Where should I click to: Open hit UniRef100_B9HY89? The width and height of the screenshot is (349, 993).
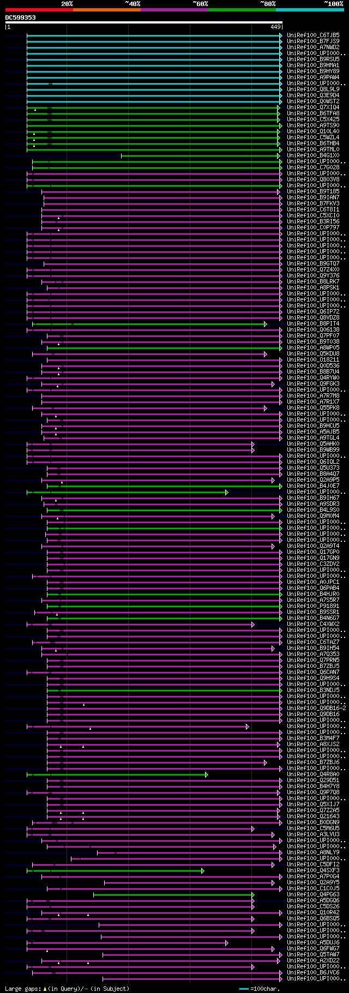pos(313,71)
